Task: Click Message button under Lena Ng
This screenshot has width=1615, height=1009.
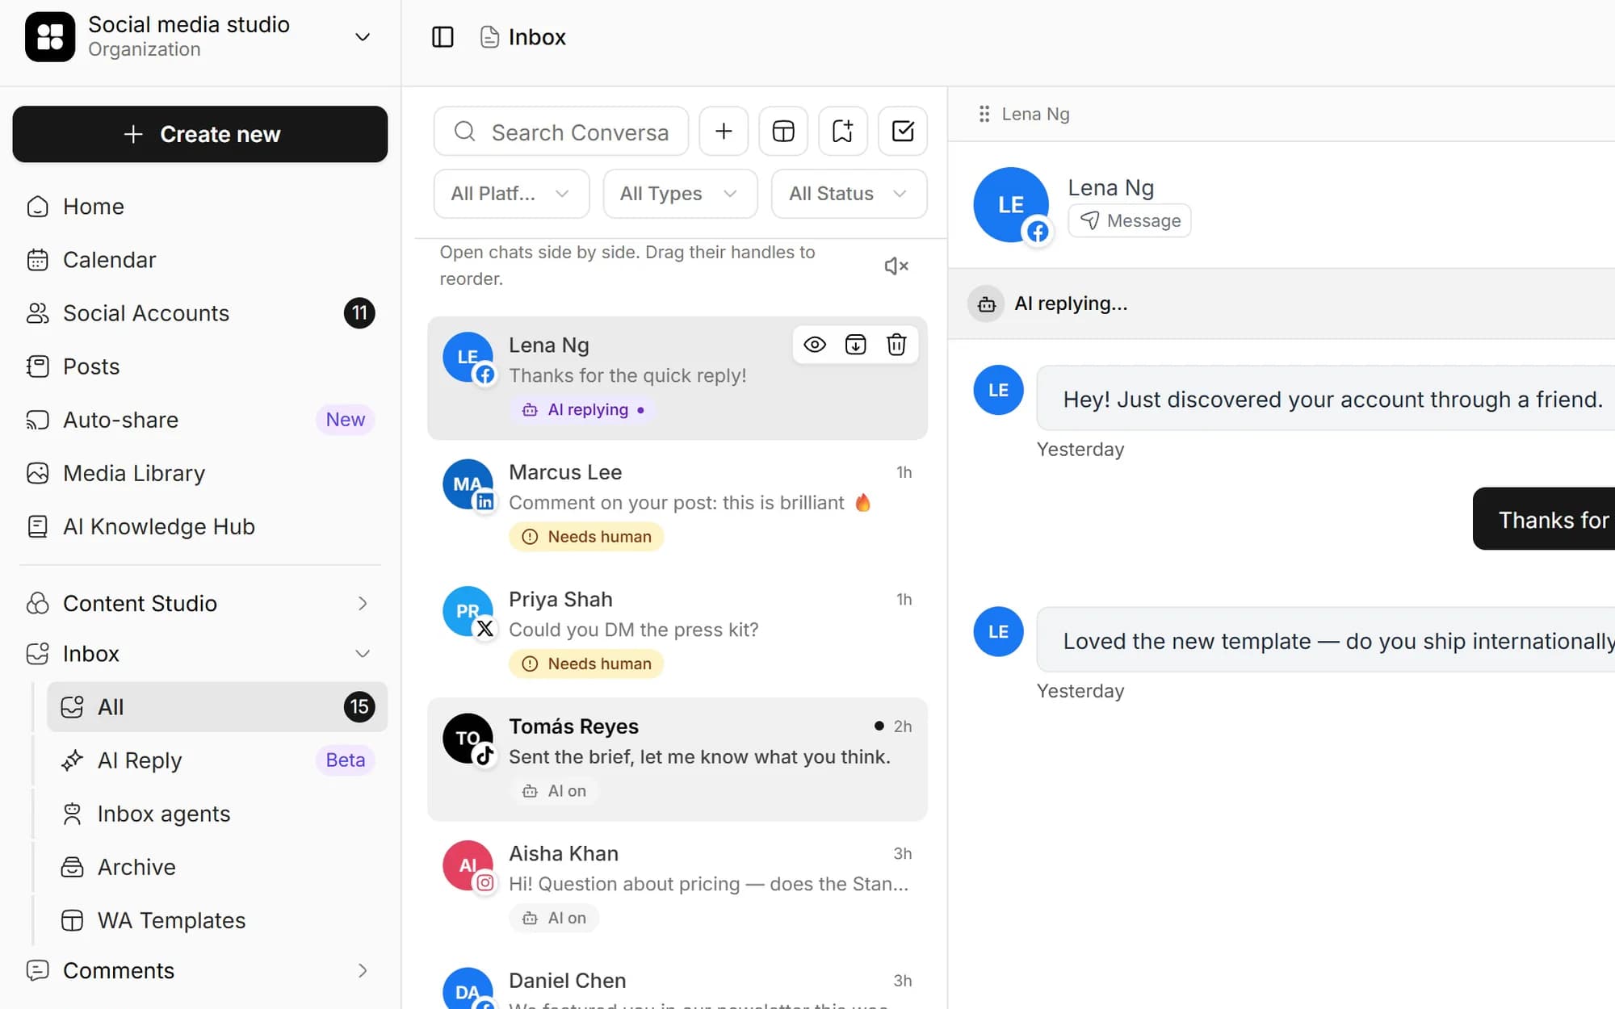Action: click(1129, 220)
